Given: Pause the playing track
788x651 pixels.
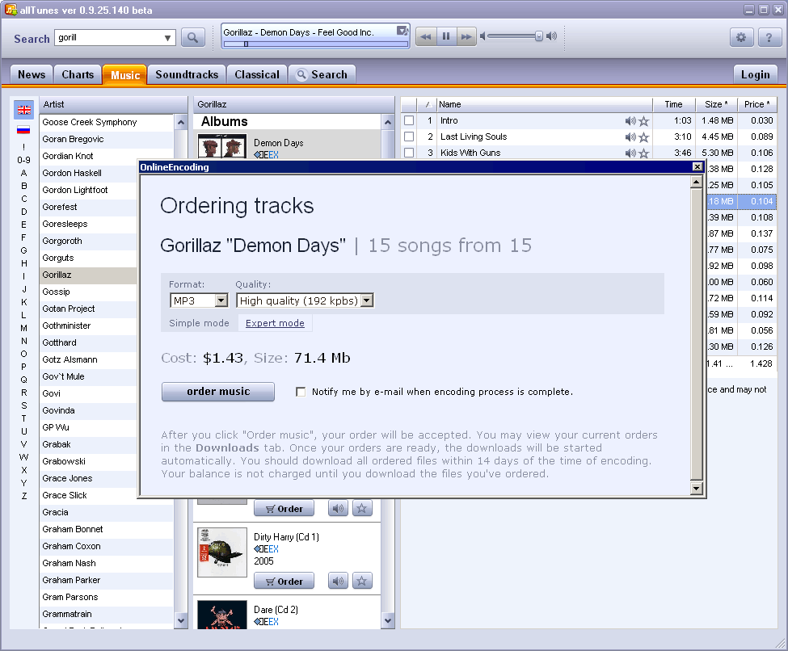Looking at the screenshot, I should tap(446, 36).
